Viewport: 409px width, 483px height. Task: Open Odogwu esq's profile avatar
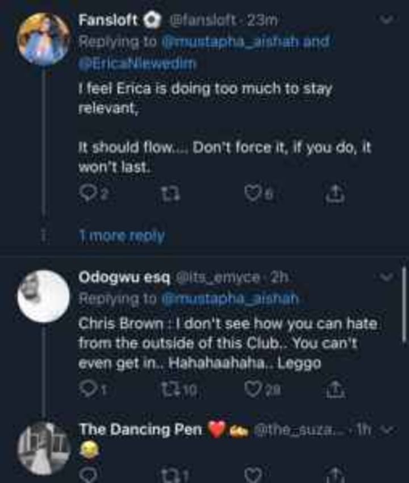tap(43, 296)
